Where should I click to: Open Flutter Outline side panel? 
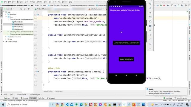pos(190,29)
